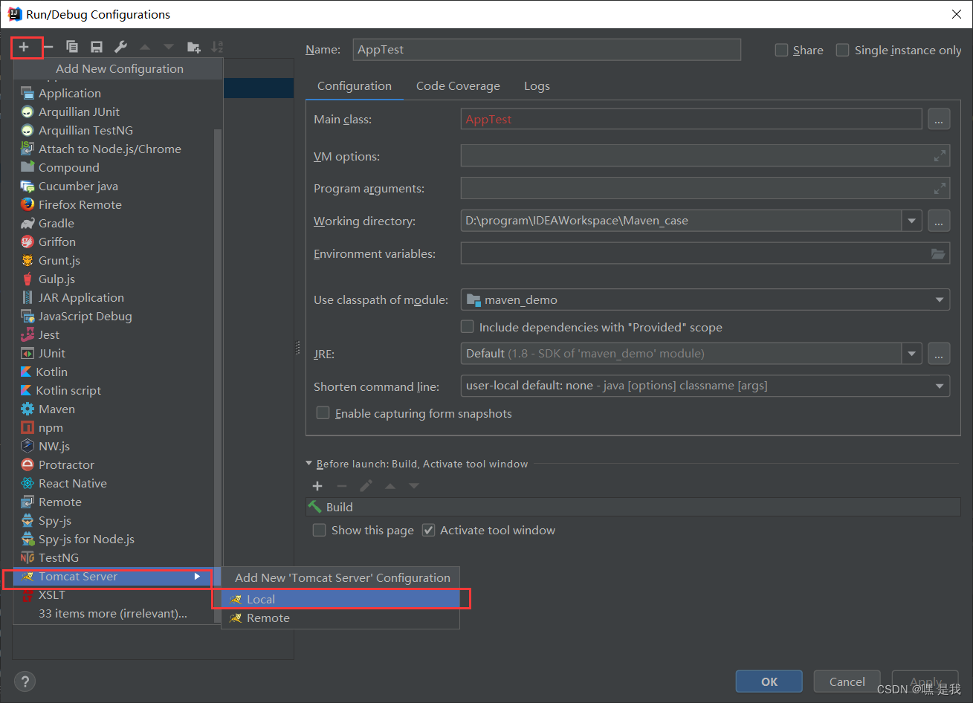This screenshot has width=973, height=703.
Task: Enable the Share checkbox
Action: point(781,50)
